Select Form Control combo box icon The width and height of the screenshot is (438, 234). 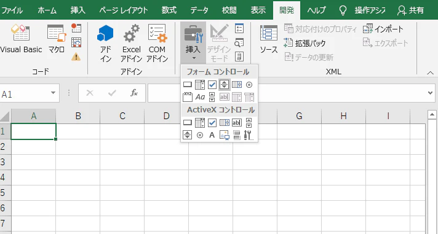[x=200, y=85]
